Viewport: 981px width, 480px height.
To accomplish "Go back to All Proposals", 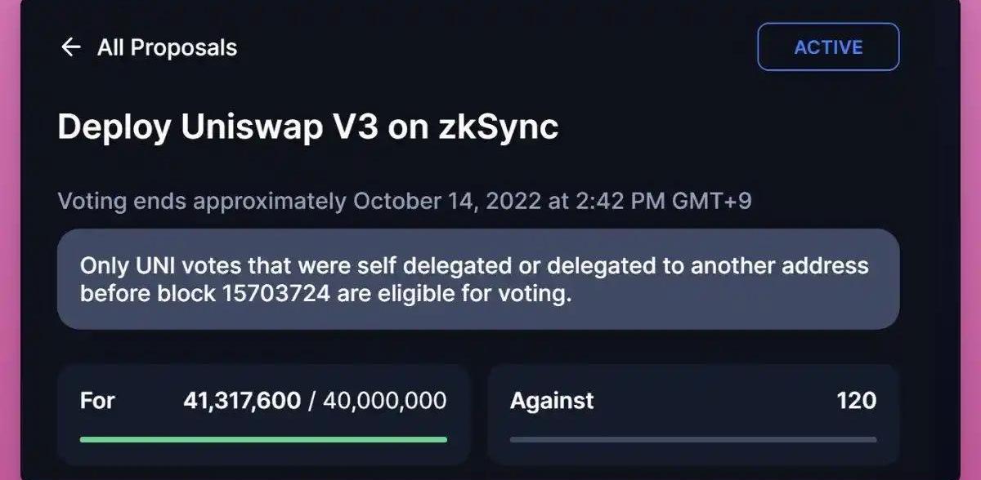I will tap(167, 47).
